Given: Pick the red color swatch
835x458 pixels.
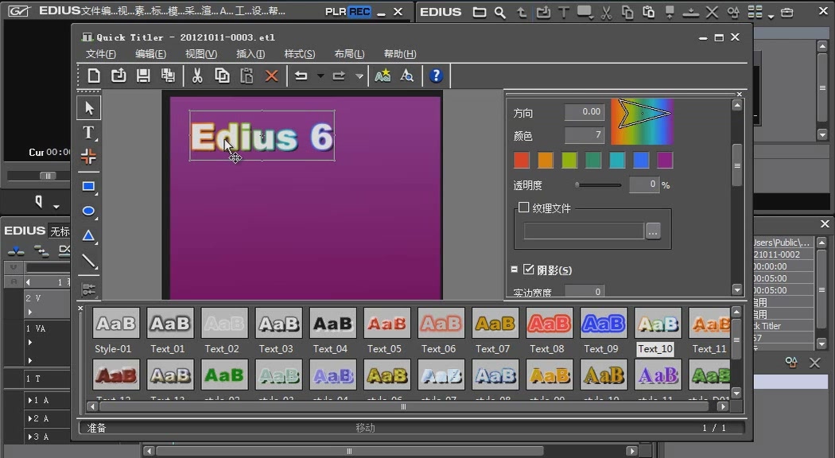Looking at the screenshot, I should [522, 160].
